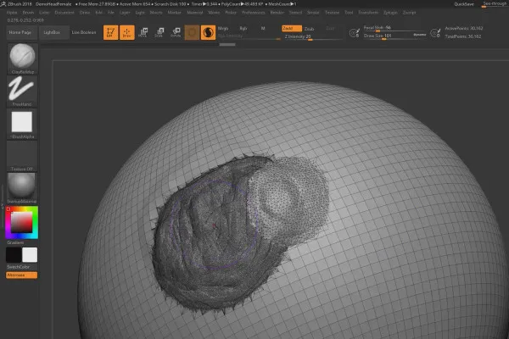Switch to the Move transform icon

point(143,32)
